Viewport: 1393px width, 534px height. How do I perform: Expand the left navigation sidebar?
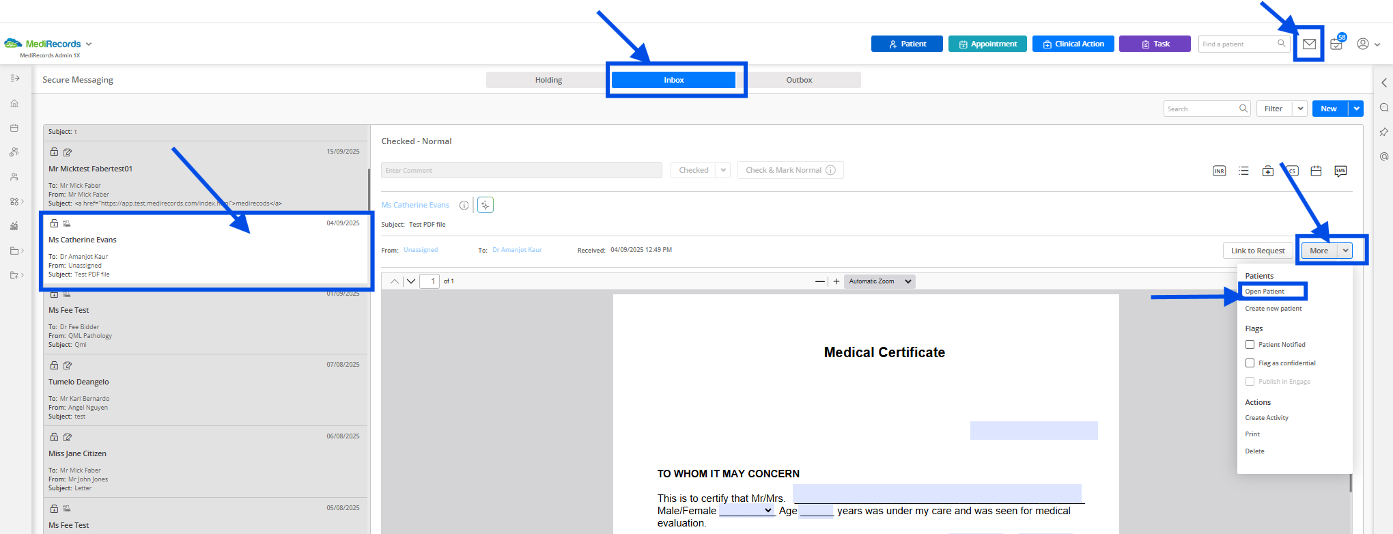coord(15,79)
